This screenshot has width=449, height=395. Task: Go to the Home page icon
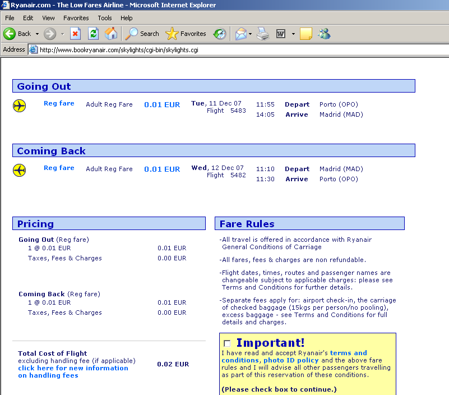(x=111, y=34)
